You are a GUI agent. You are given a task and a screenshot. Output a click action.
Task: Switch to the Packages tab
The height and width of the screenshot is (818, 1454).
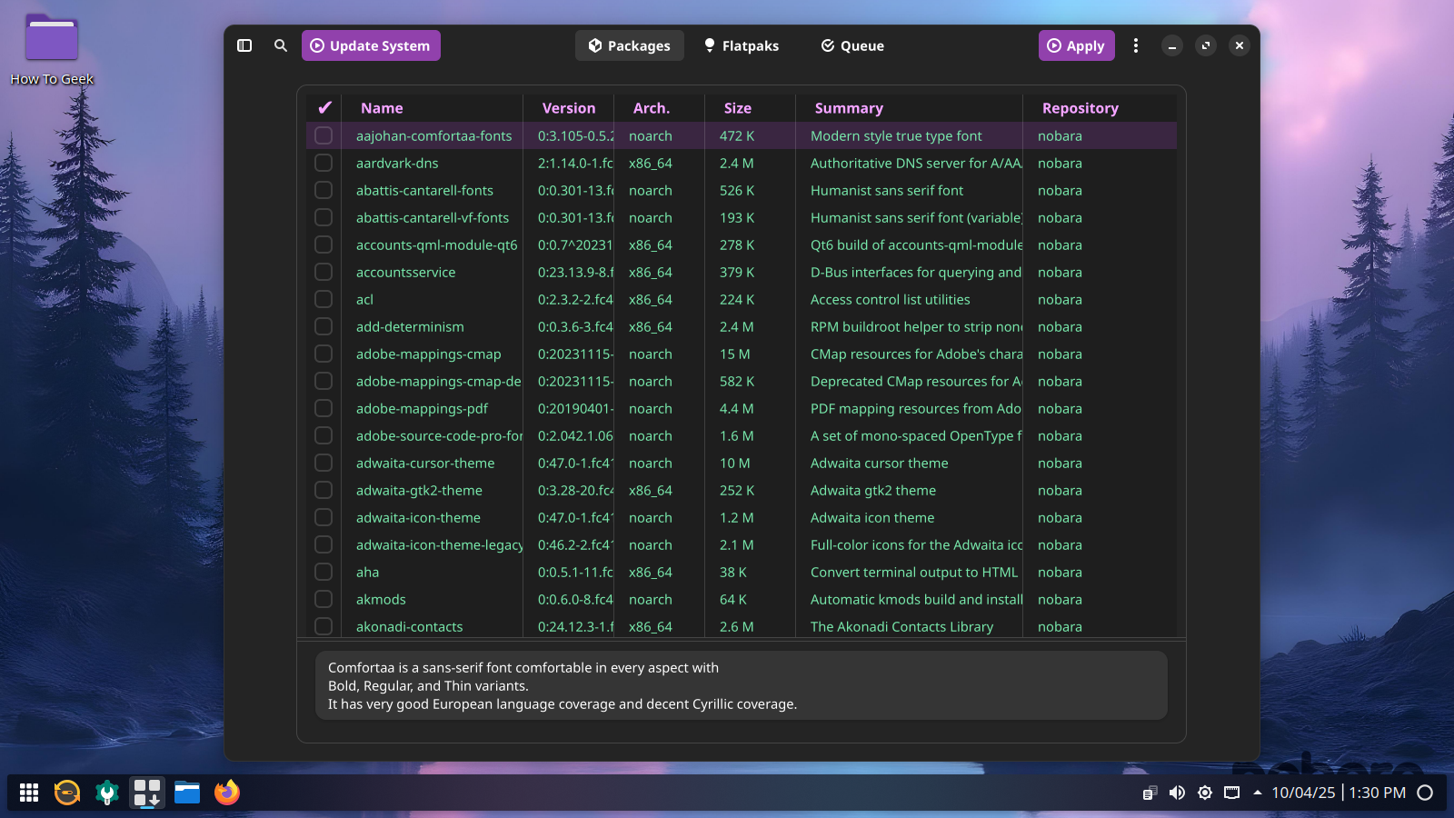(x=629, y=45)
